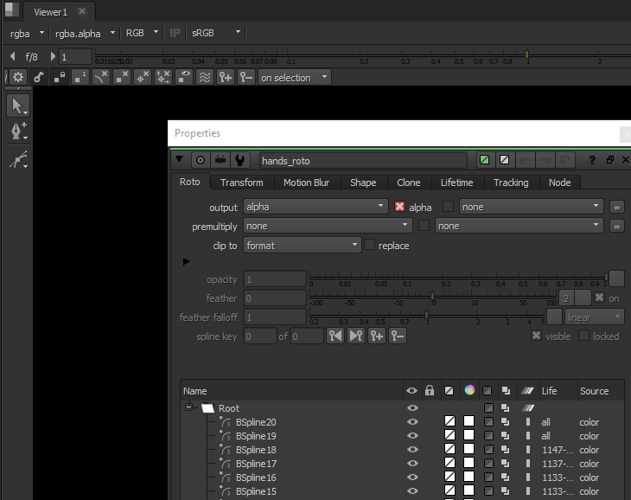Screen dimensions: 631x500
Task: Click the Viewer1 panel tab
Action: pos(51,12)
